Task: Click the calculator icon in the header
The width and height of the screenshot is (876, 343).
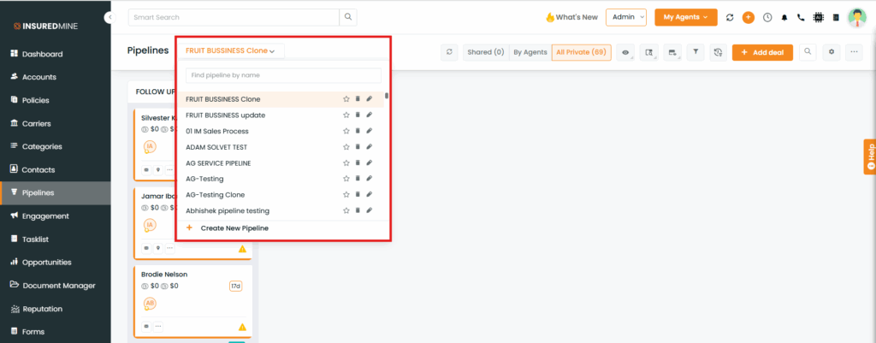Action: (x=836, y=17)
